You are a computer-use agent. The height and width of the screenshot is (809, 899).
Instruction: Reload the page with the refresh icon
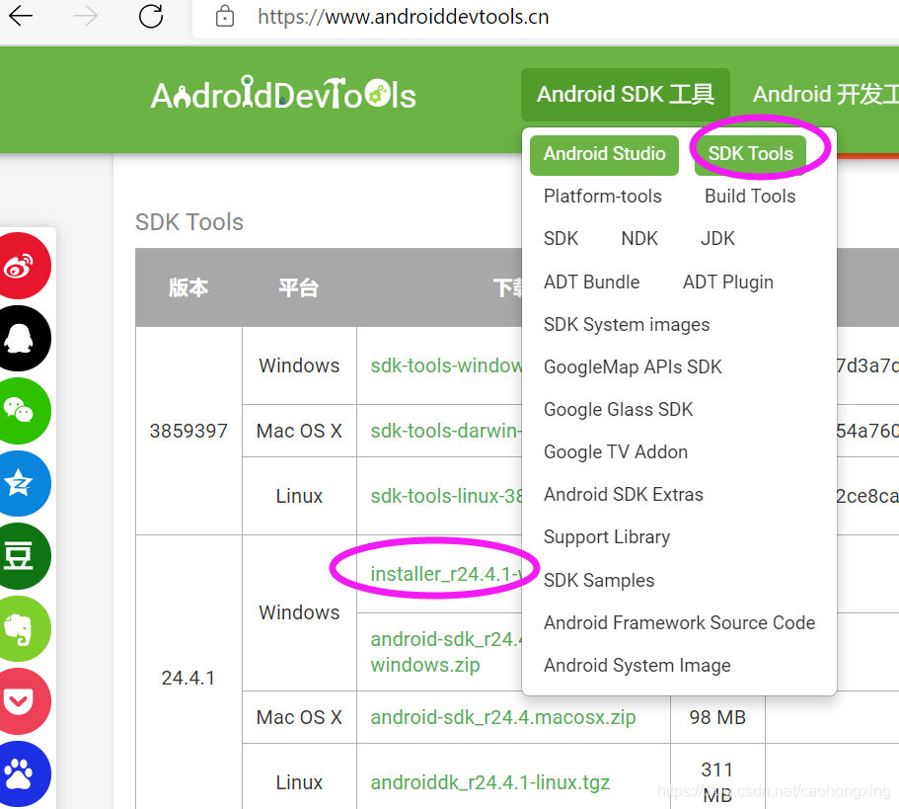coord(151,16)
